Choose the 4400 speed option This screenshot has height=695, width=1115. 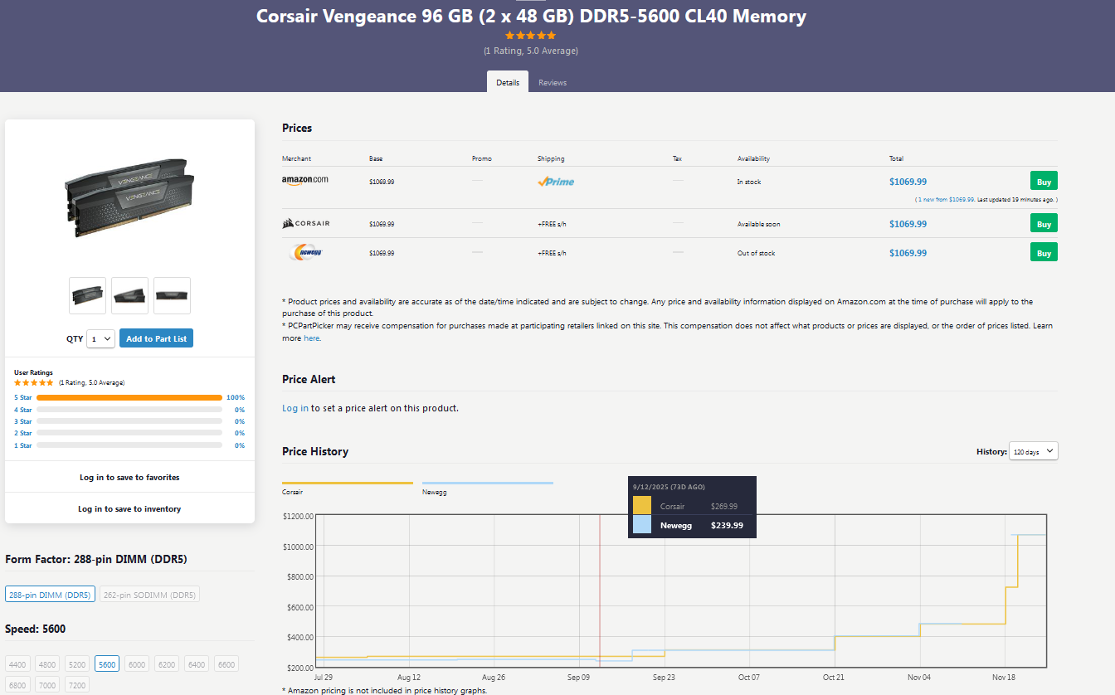click(18, 664)
